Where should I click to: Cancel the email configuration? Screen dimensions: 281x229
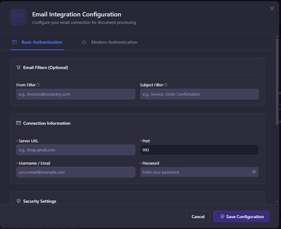coord(198,217)
